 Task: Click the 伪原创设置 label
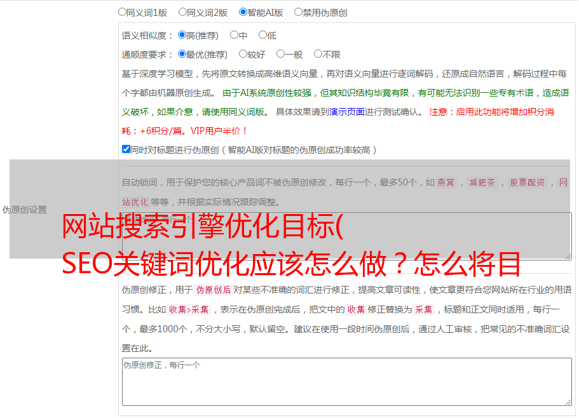(x=25, y=210)
